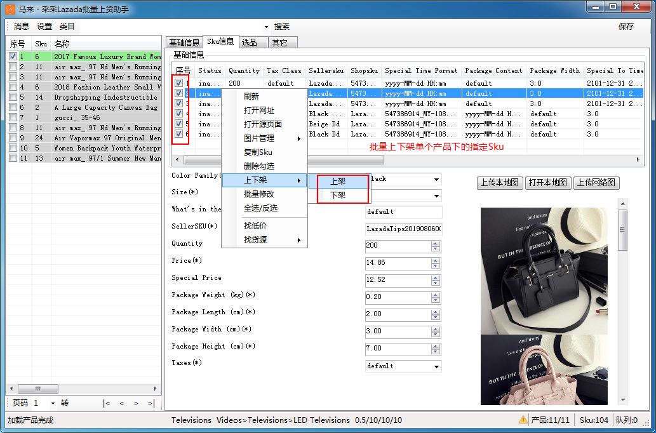Increase Quantity value with up arrow
Screen dimensions: 656x433
[x=436, y=244]
